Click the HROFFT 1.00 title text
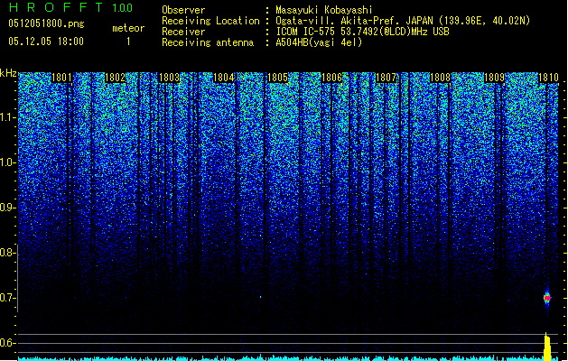 71,7
